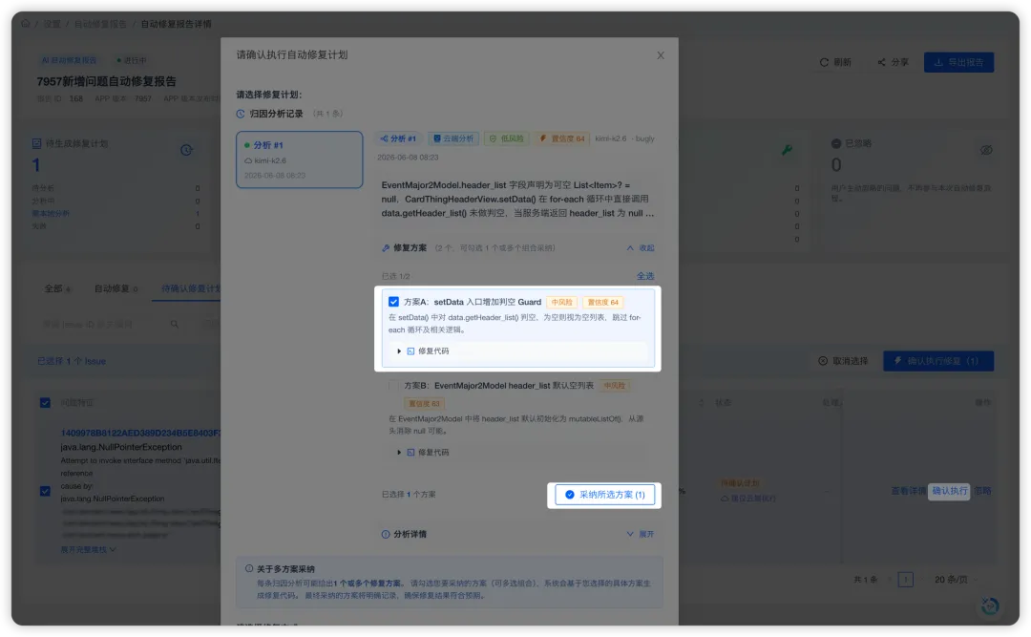
Task: Click 刷新 refresh button in background page
Action: point(835,62)
